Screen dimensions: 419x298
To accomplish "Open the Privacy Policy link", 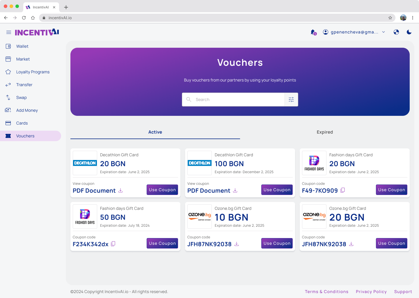I will point(371,292).
